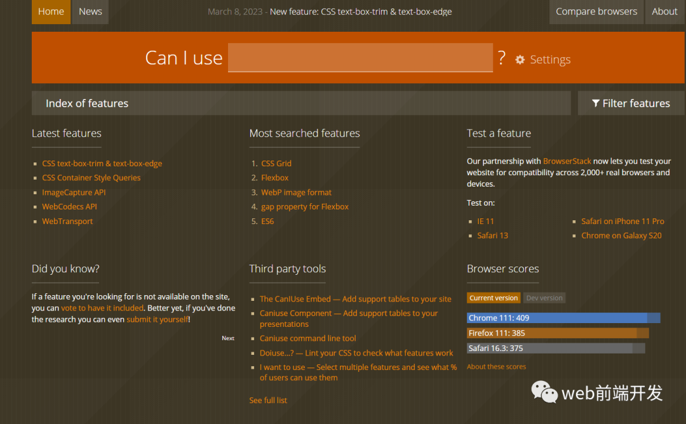The width and height of the screenshot is (686, 424).
Task: Open CSS text-box-trim & text-box-edge in Latest features
Action: [102, 164]
